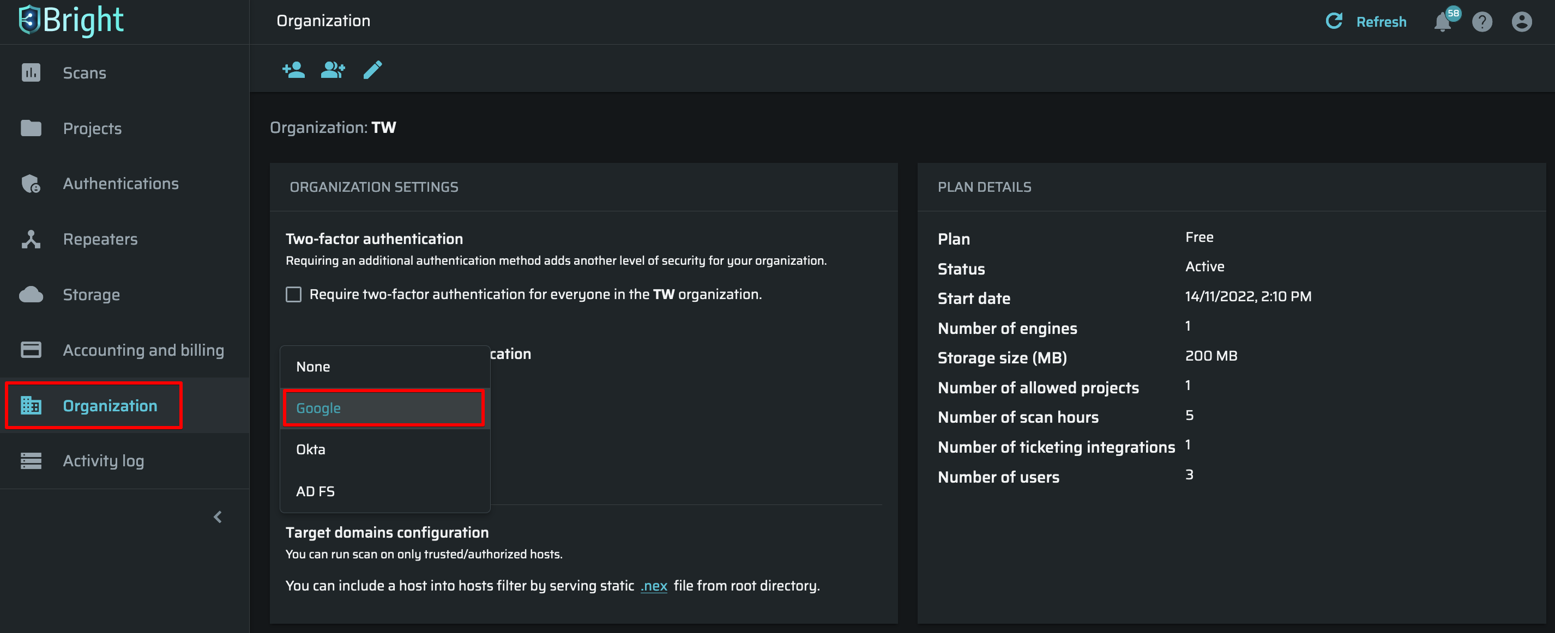Open the Repeaters section
This screenshot has width=1555, height=633.
100,239
